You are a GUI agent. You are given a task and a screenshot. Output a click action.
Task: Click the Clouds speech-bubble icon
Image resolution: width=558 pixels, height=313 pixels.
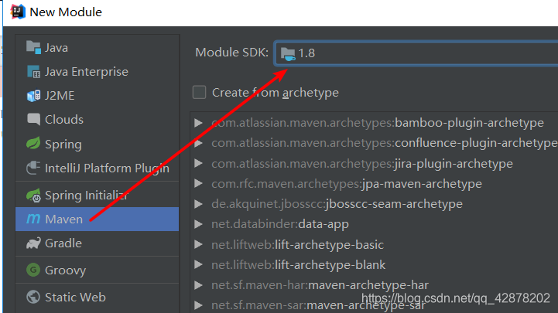33,119
